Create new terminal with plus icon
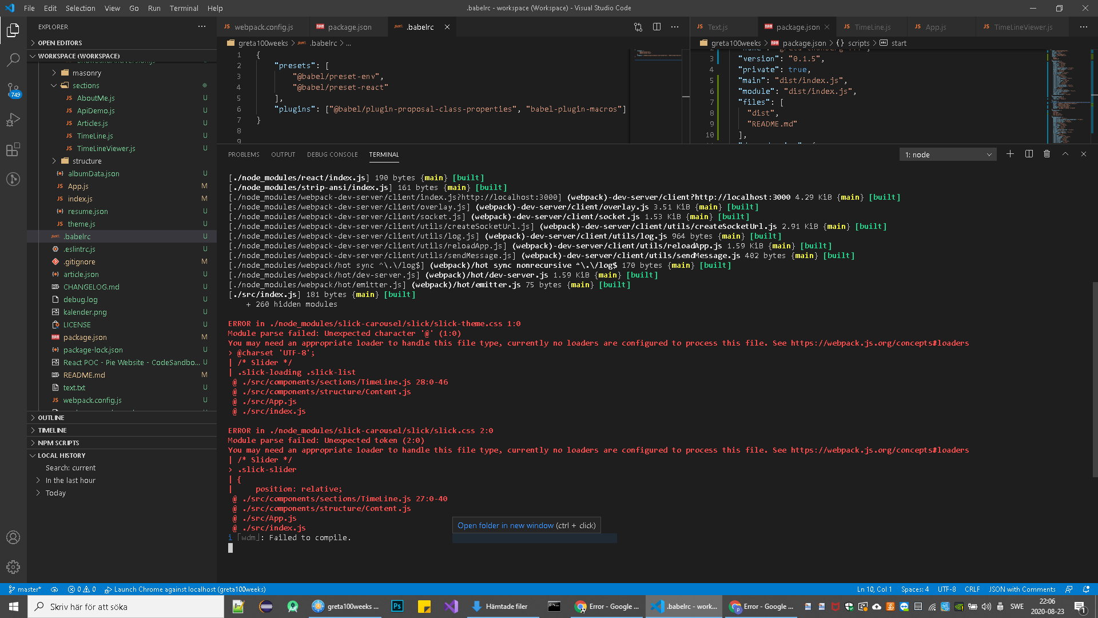 tap(1010, 154)
